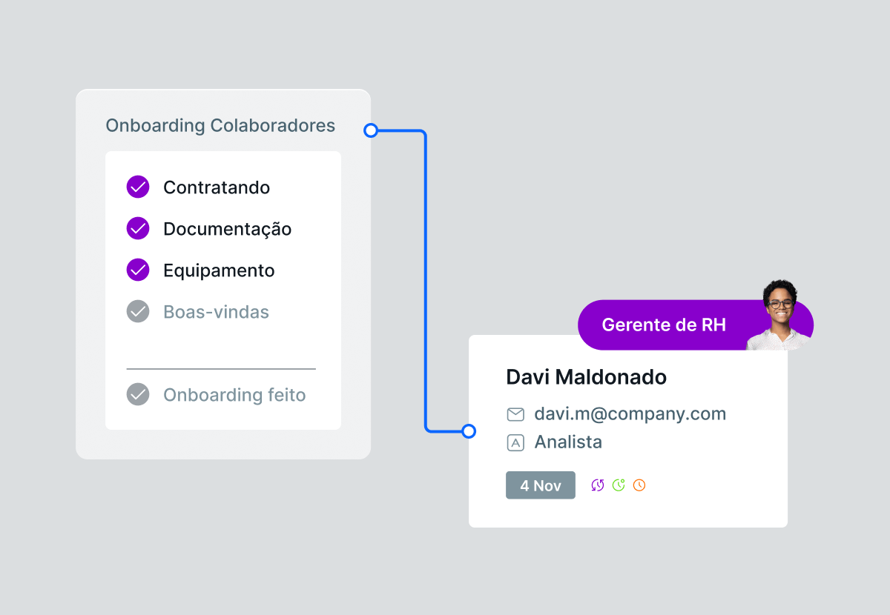Click the Analista label text
Screen dimensions: 890x615
[568, 442]
